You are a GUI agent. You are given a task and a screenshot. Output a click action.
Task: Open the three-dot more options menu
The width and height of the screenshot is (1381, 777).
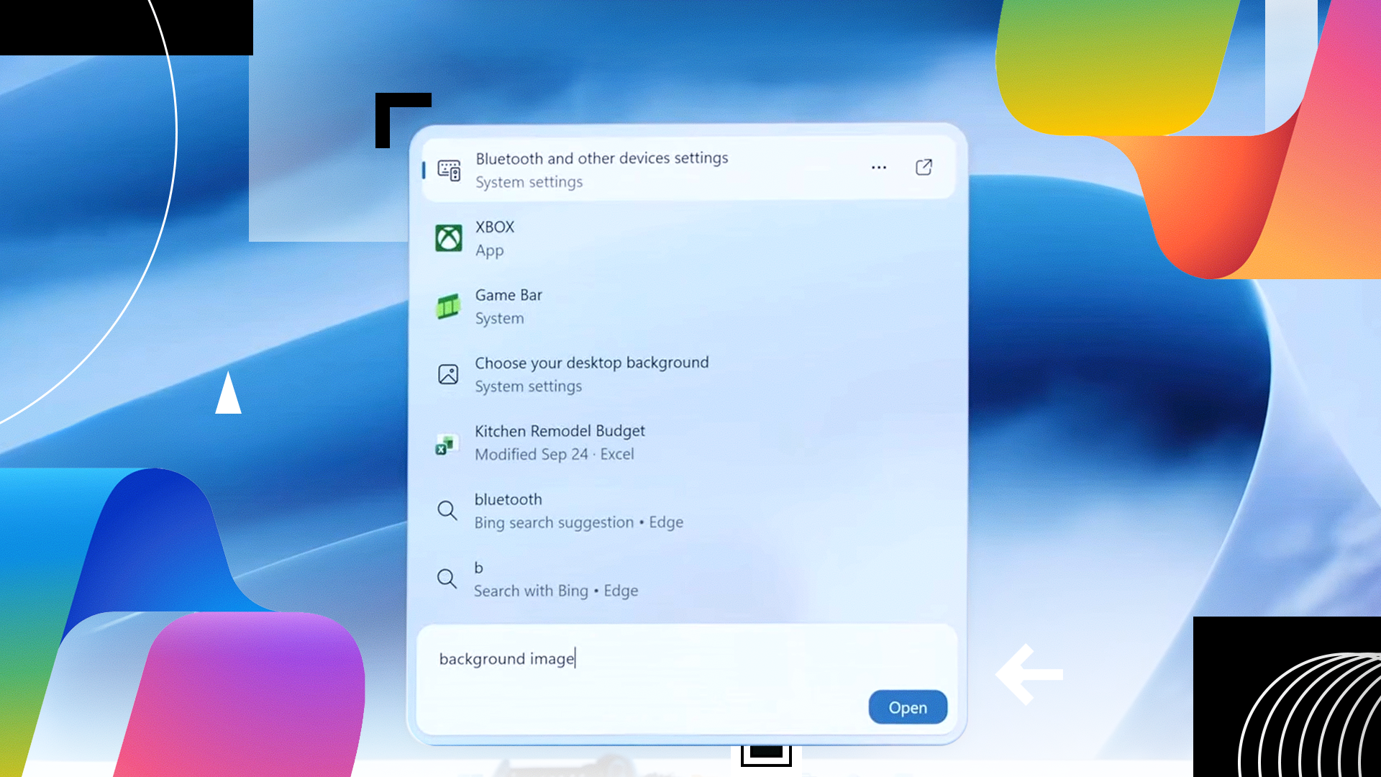879,168
